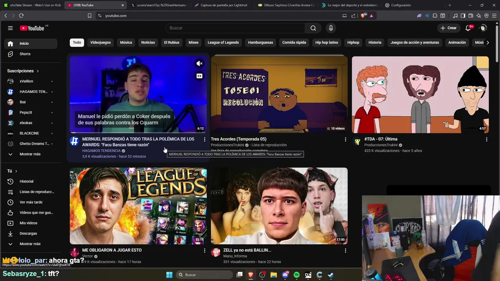Unmute the hovered video preview
Screen dimensions: 500x281
point(200,64)
